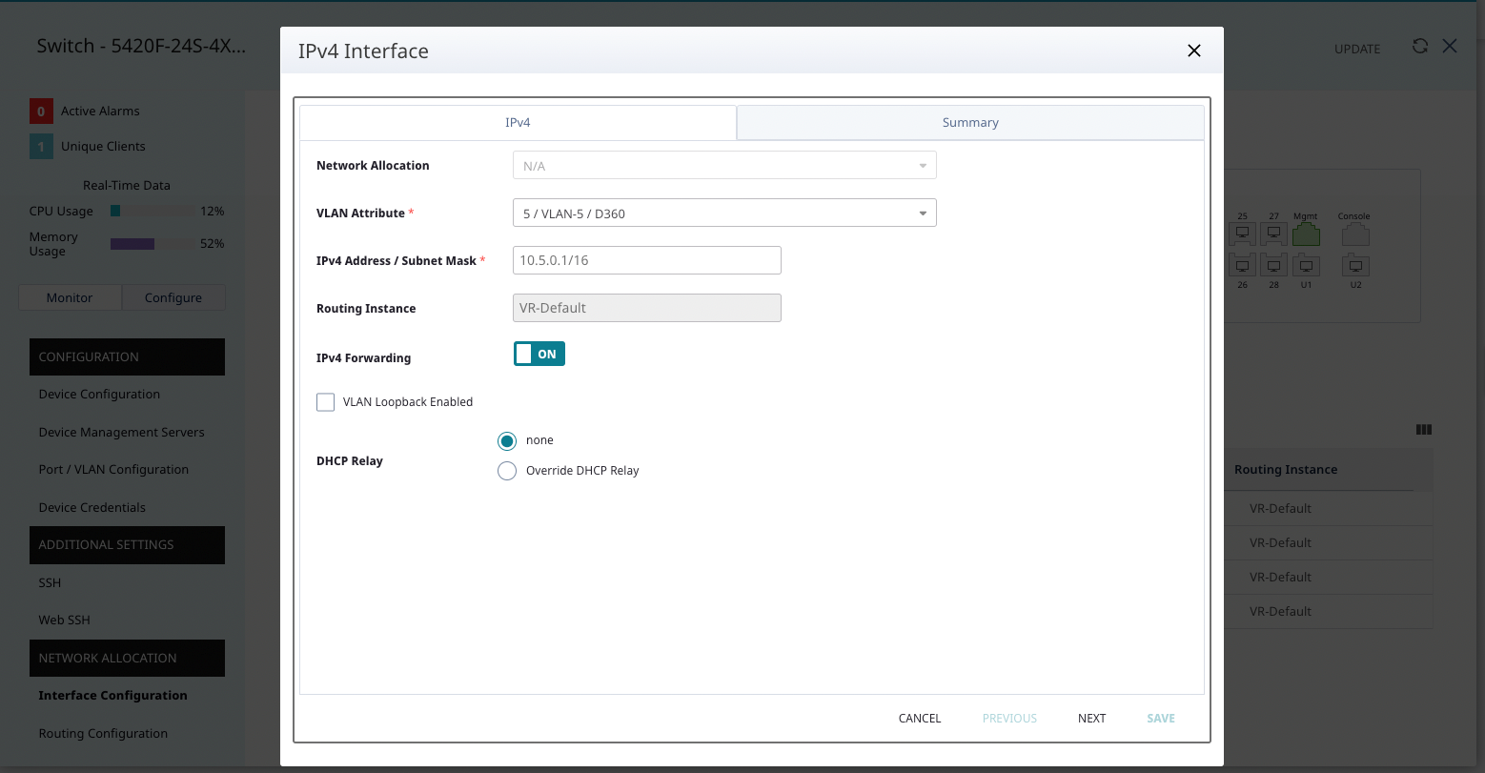Select the IPv4 tab

pos(518,123)
